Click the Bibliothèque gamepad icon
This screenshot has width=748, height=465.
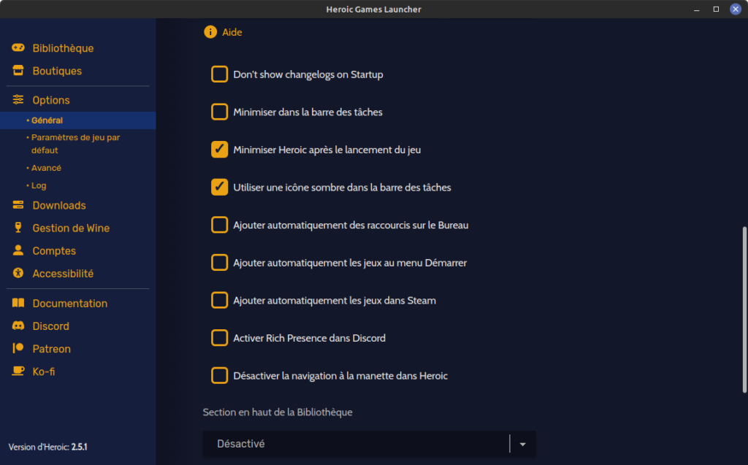(x=18, y=47)
